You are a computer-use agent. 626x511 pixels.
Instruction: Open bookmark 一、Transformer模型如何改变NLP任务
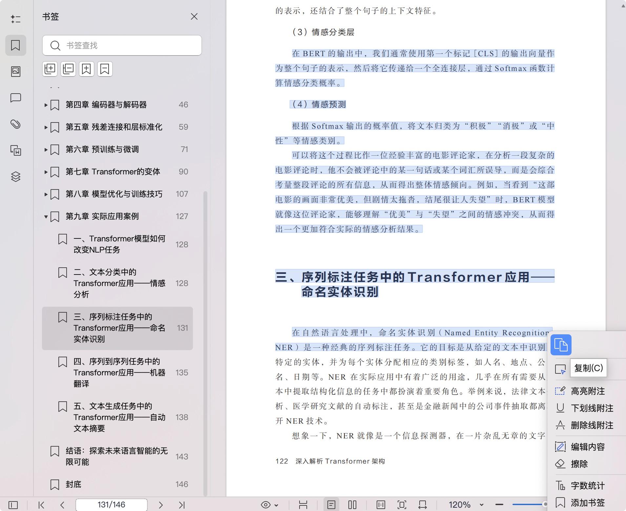pyautogui.click(x=117, y=244)
